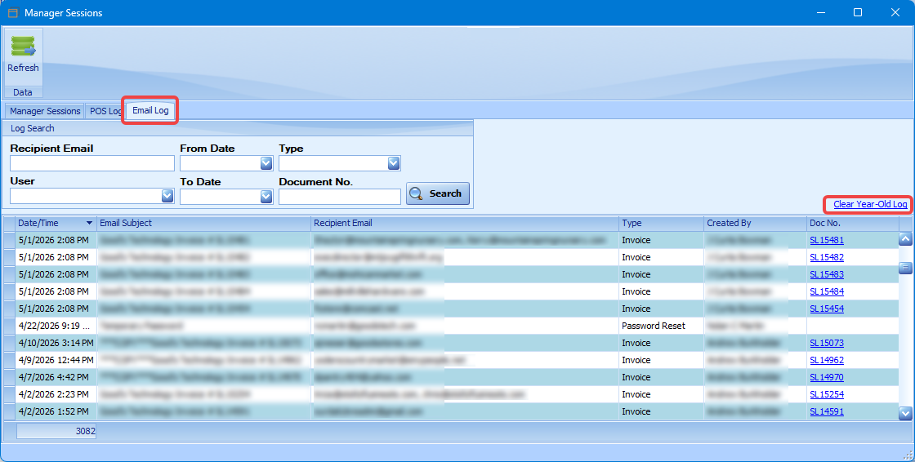Open document link SL14962
The image size is (915, 462).
(826, 360)
